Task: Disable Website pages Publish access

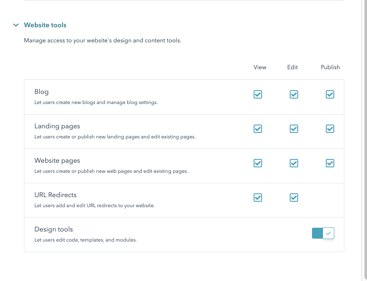Action: coord(330,163)
